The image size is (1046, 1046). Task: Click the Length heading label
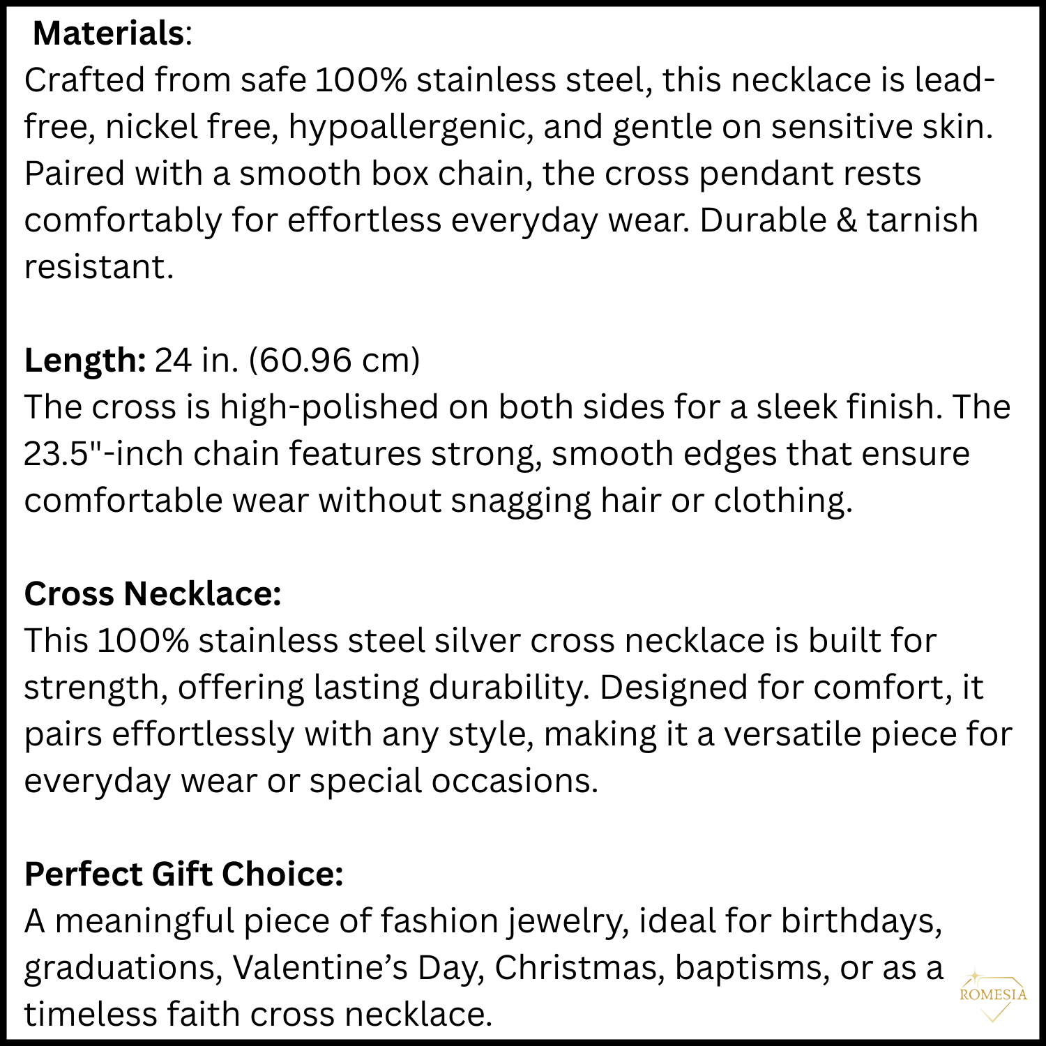coord(84,361)
